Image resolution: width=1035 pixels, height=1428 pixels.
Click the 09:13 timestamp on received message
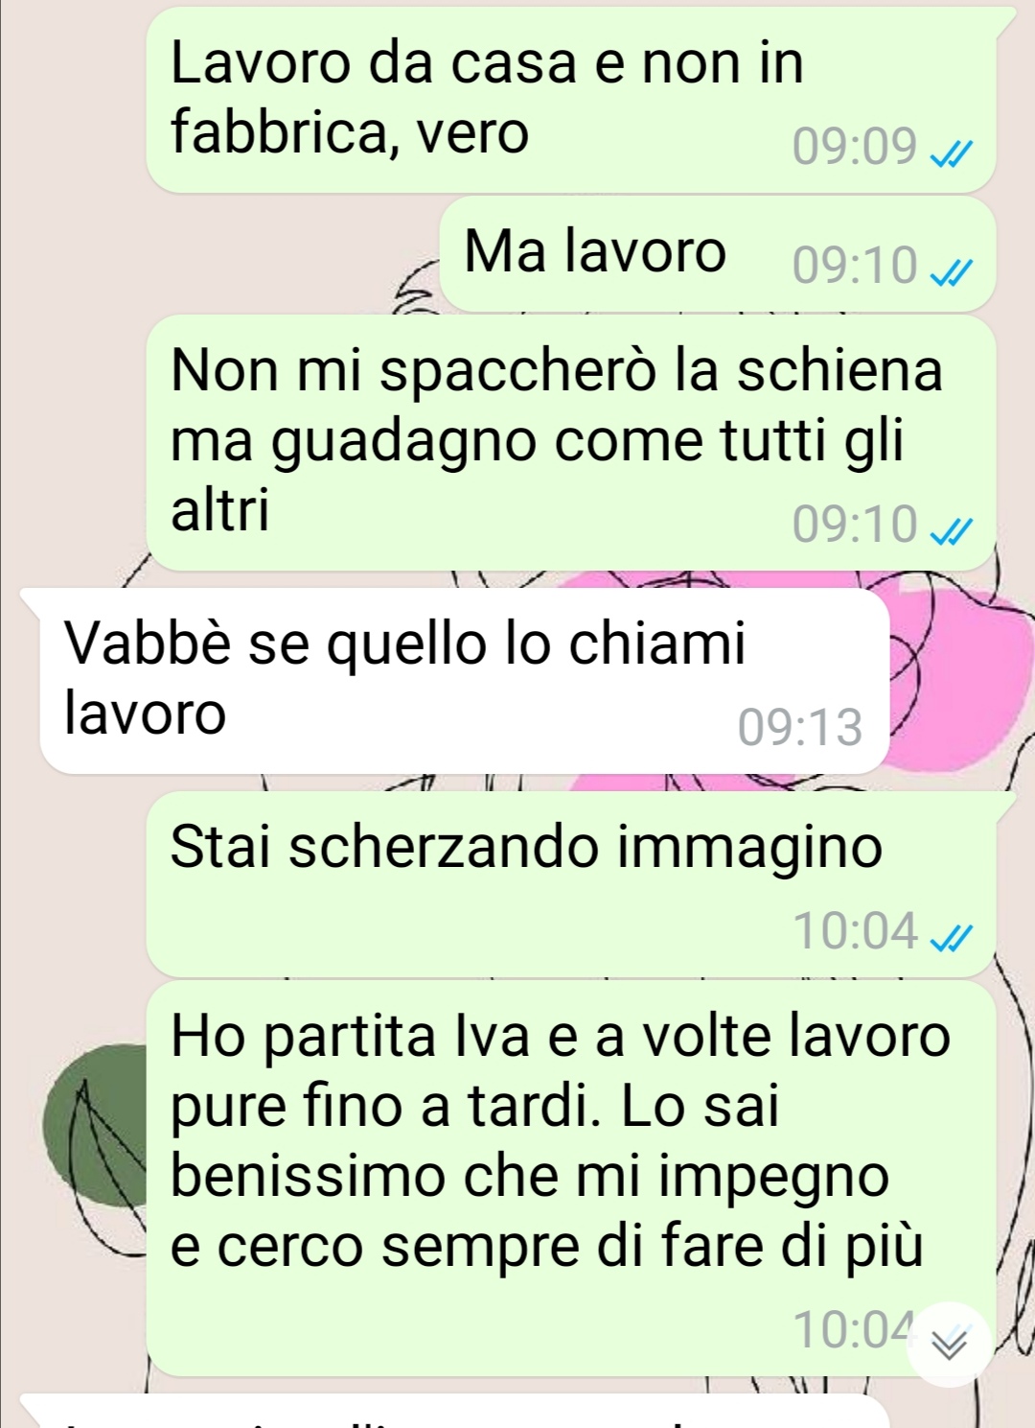click(800, 727)
